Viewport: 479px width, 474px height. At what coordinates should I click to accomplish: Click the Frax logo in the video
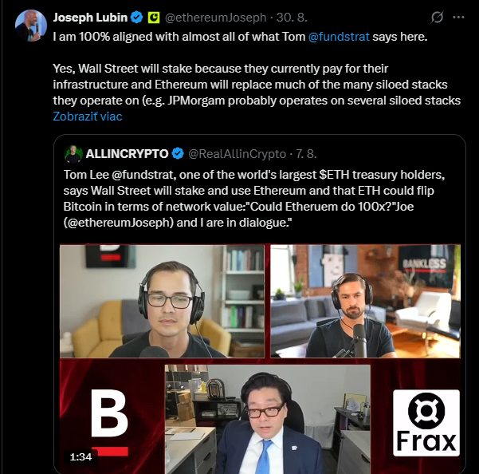(x=426, y=423)
